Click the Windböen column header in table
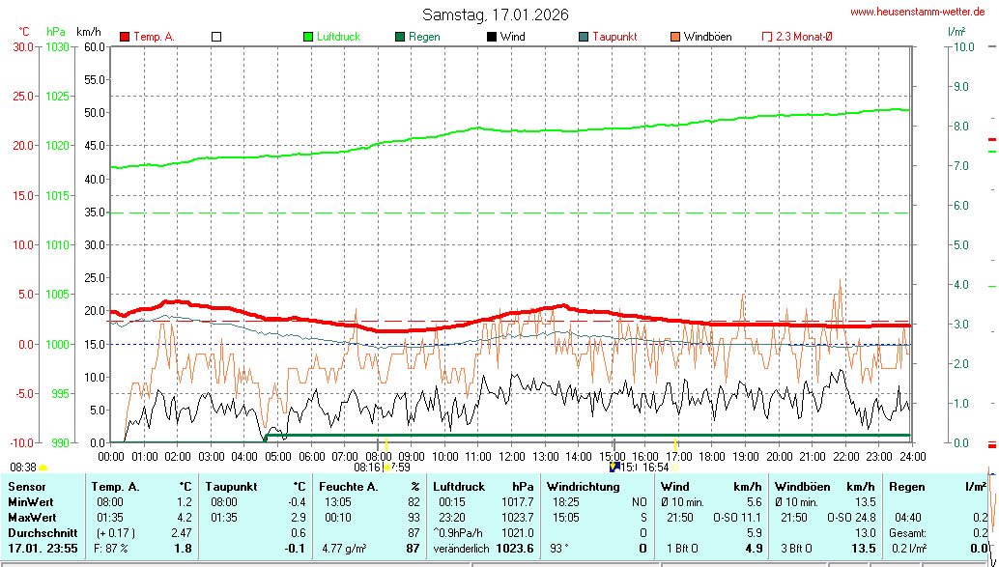Viewport: 999px width, 567px height. point(799,487)
